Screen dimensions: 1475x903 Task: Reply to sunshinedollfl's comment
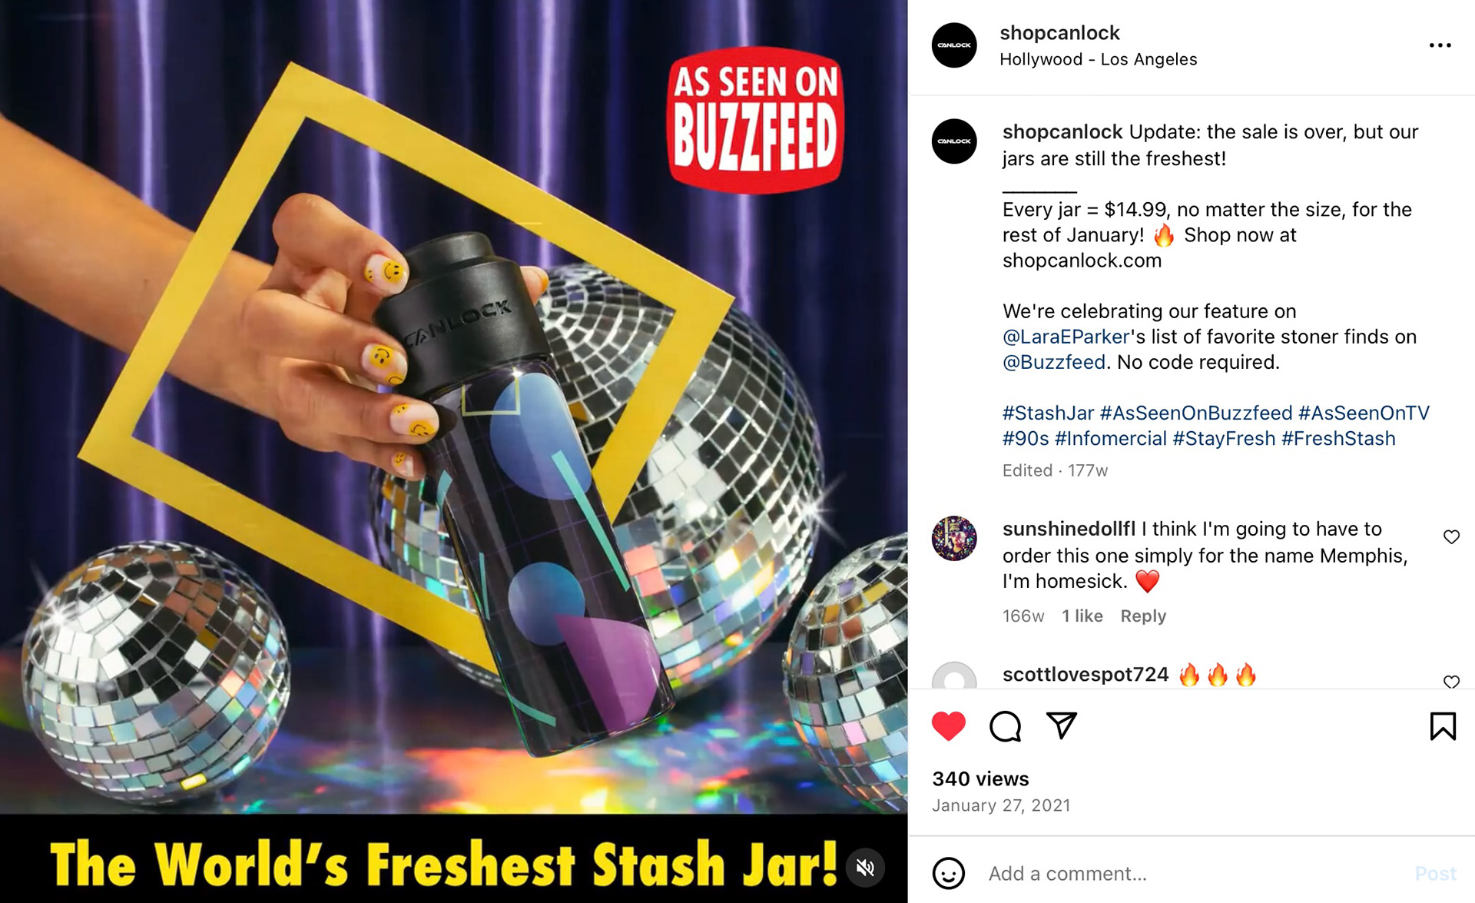click(x=1143, y=616)
